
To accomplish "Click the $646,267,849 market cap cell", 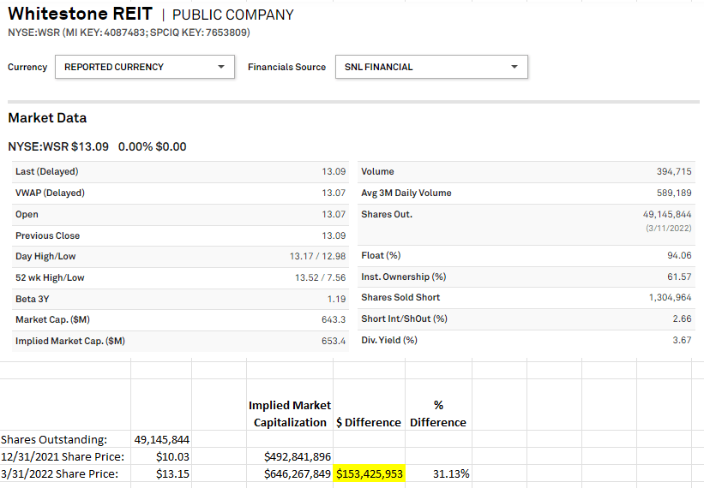I will 290,473.
